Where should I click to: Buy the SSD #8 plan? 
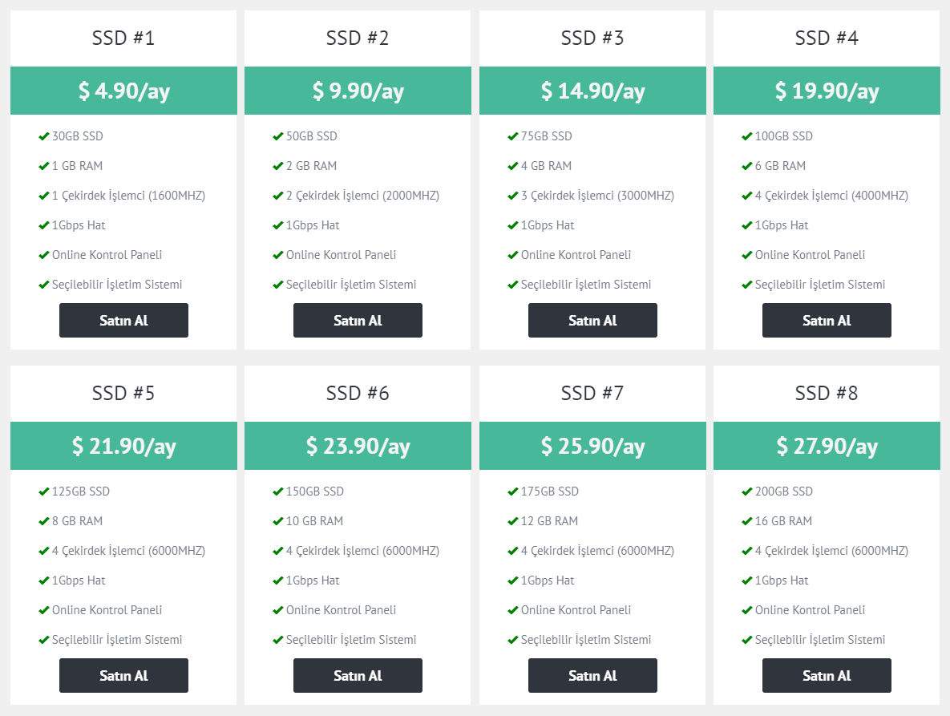(x=827, y=675)
